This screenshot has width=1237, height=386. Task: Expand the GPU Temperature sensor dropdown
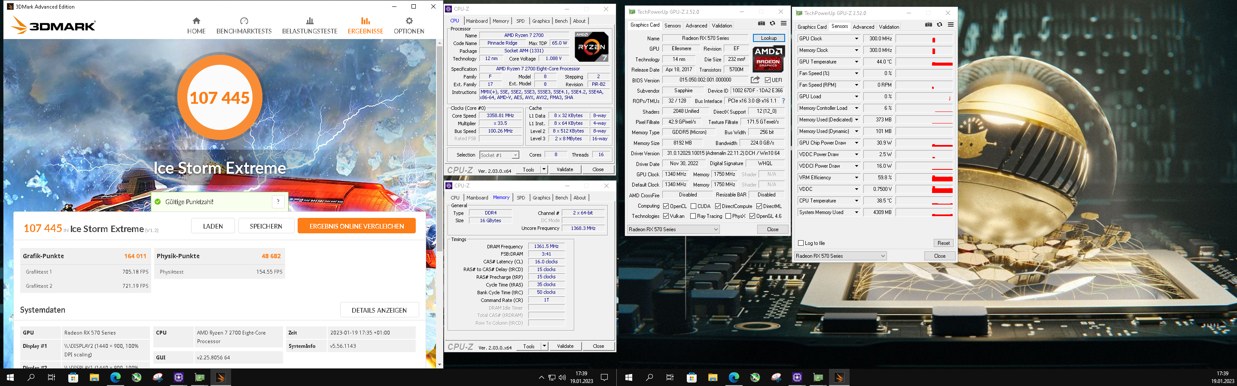pyautogui.click(x=856, y=62)
